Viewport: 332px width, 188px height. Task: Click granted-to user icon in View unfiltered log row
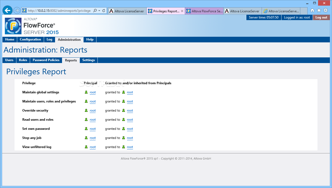(x=124, y=147)
